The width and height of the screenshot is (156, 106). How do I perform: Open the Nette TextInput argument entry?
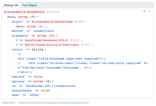[x=52, y=45]
